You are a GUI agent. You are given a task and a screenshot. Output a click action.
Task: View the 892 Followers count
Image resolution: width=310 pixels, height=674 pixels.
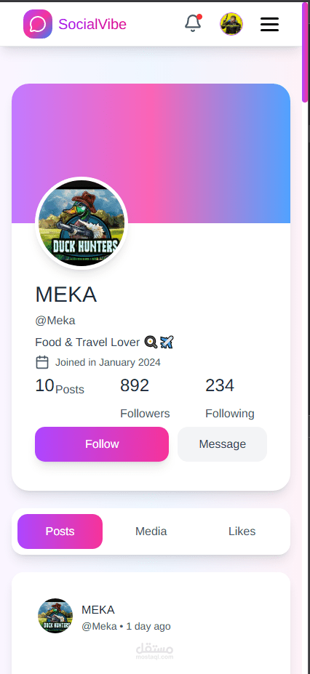tap(145, 398)
